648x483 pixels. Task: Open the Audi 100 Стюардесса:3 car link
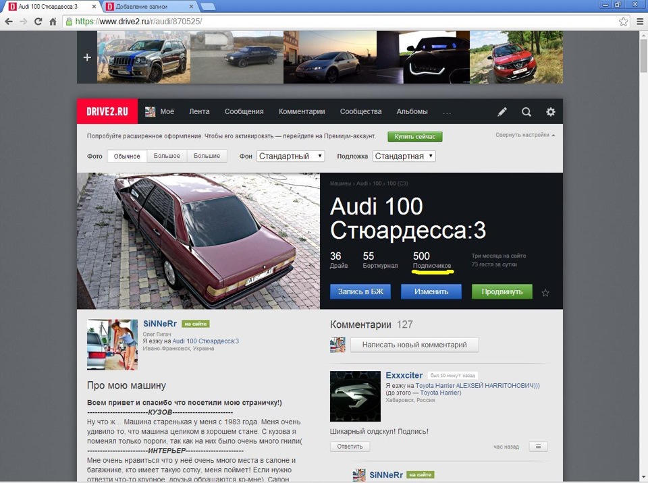[205, 341]
